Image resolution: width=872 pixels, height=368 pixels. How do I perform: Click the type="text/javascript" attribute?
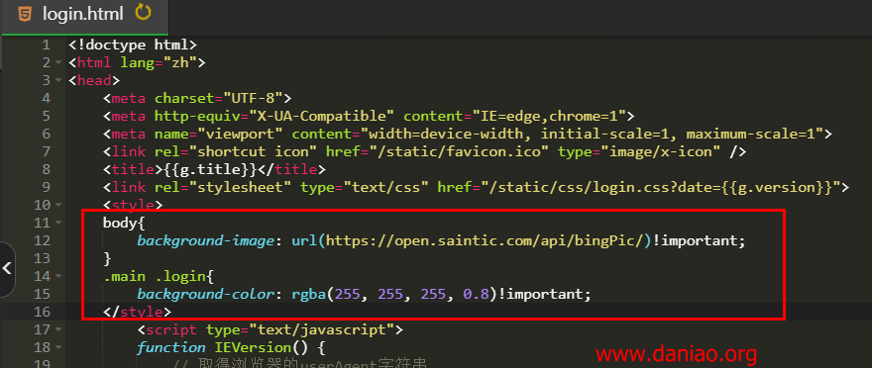[x=300, y=329]
